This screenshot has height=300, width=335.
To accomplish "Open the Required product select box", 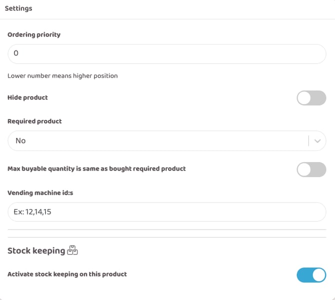I will 160,141.
